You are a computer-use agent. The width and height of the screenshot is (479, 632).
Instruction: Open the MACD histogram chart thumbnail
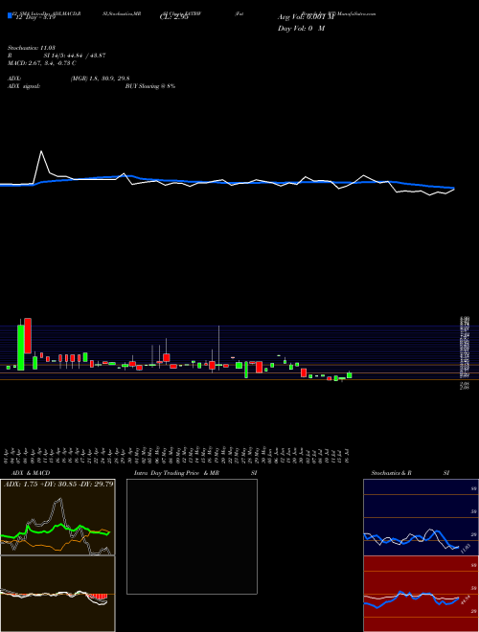click(x=57, y=594)
